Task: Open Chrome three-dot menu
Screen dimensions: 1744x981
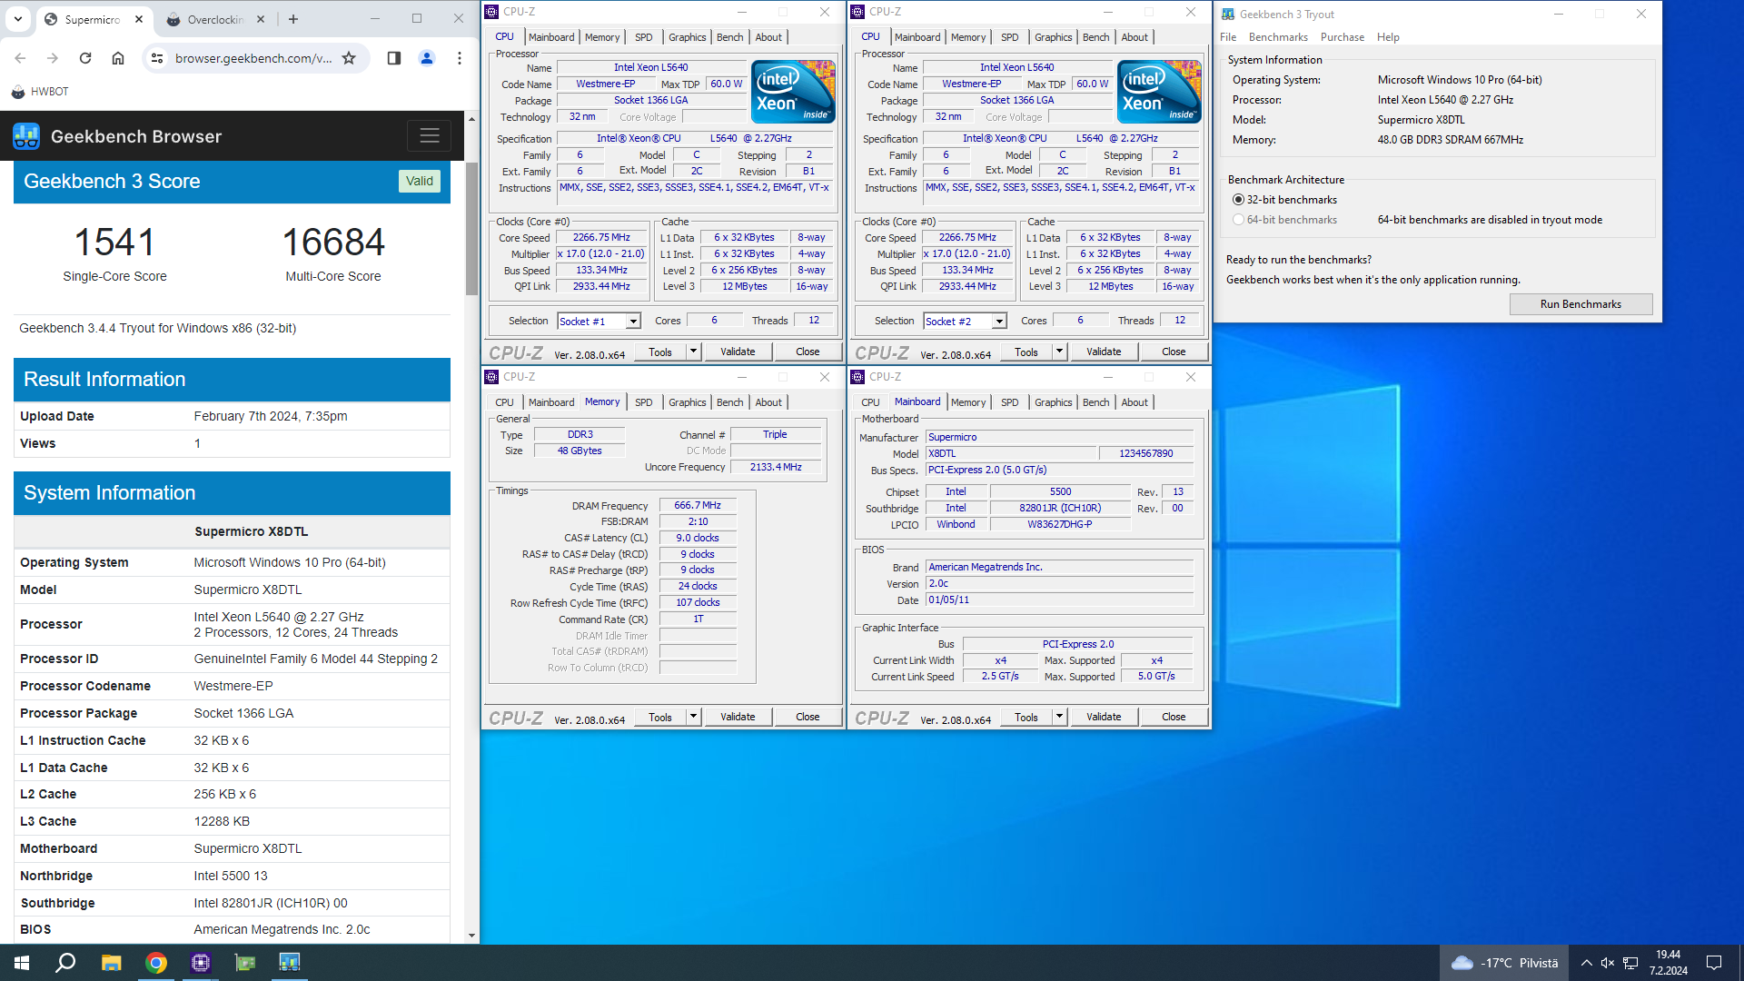Action: tap(460, 58)
